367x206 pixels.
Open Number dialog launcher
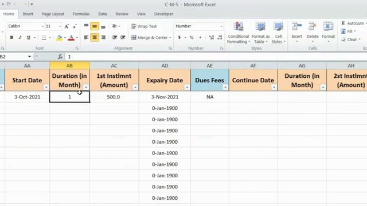pos(221,48)
